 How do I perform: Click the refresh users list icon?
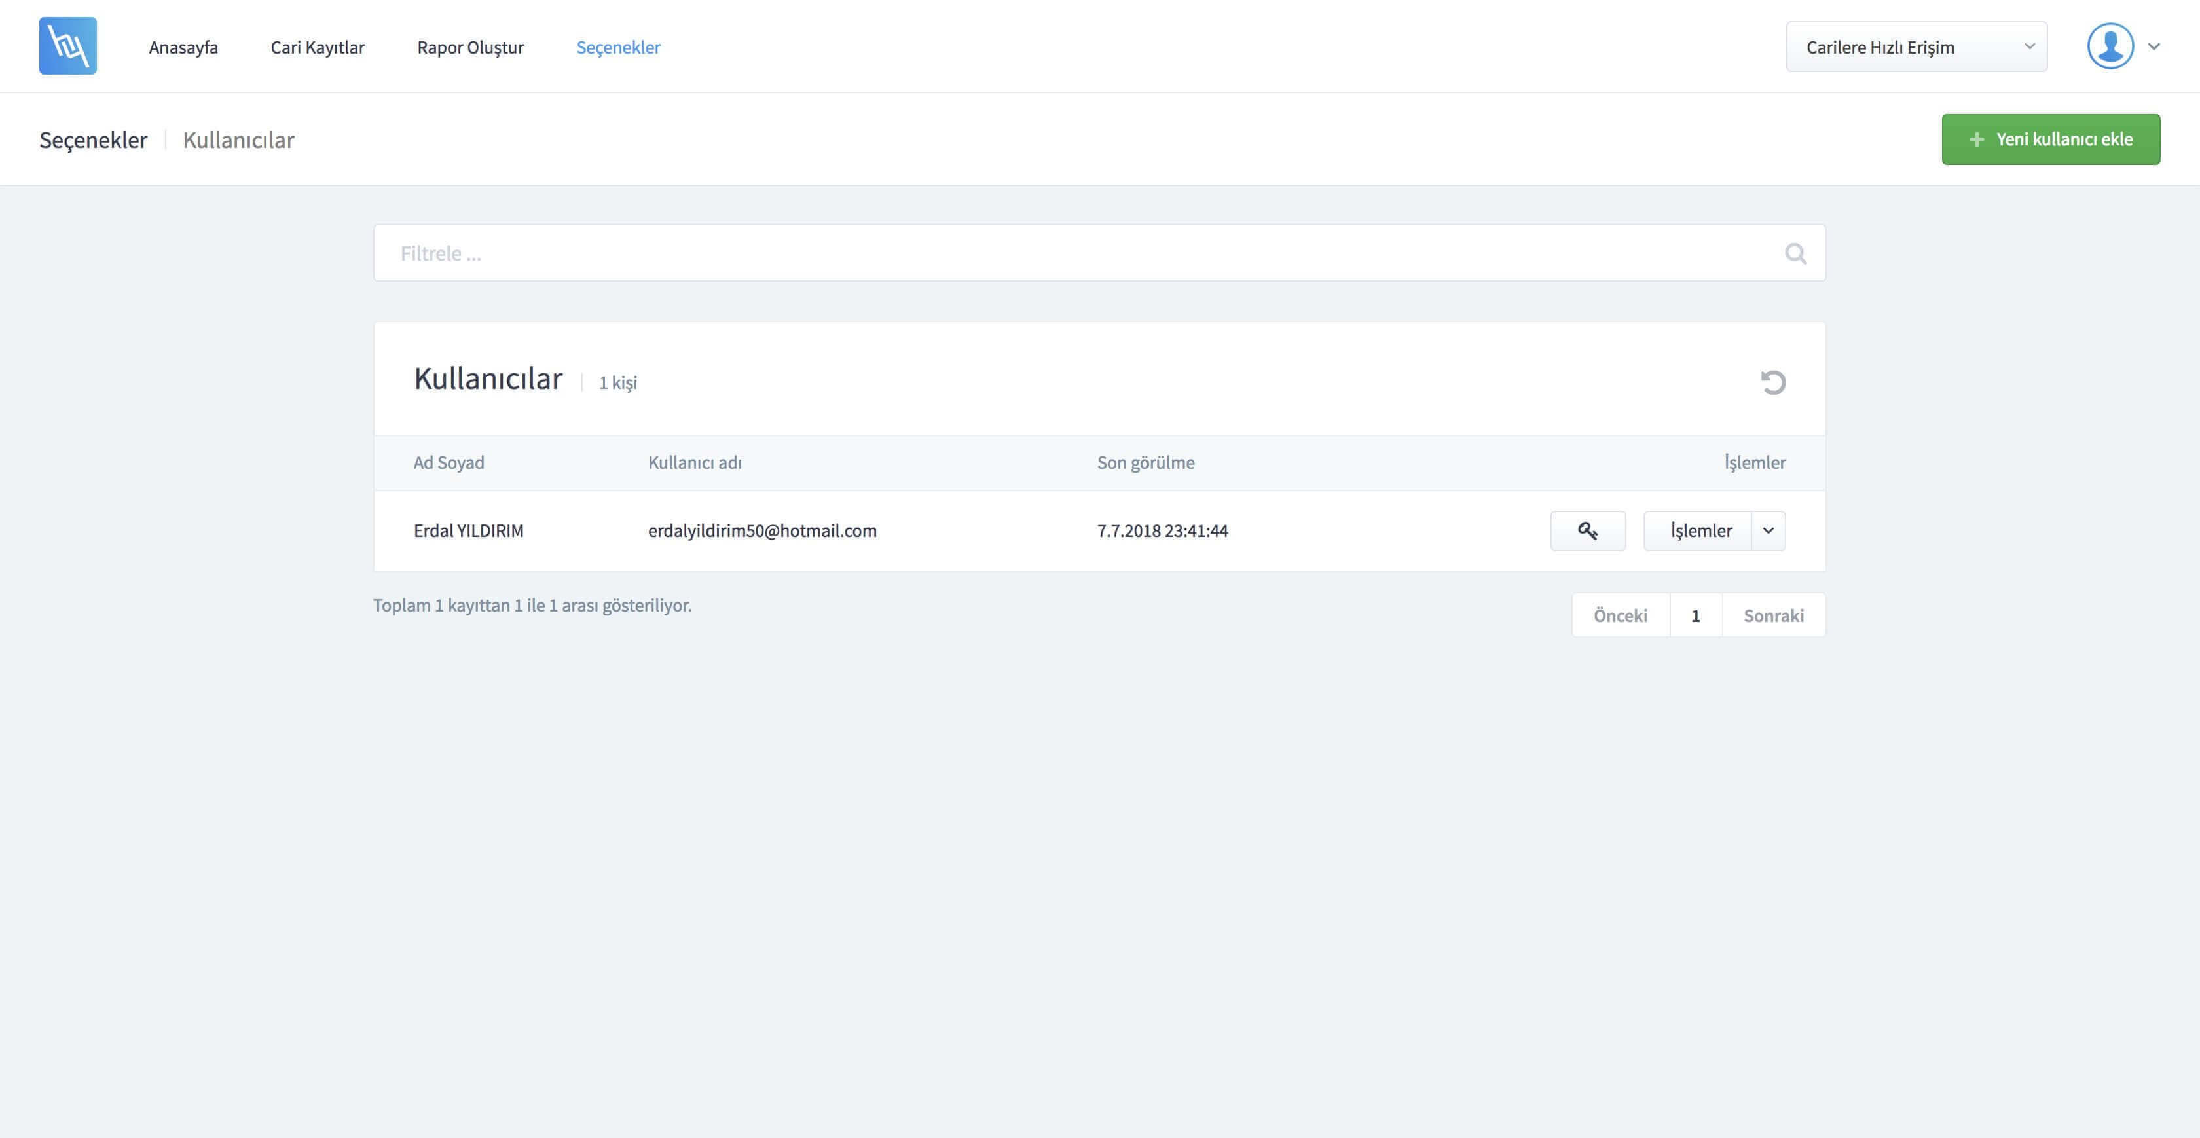[1773, 382]
